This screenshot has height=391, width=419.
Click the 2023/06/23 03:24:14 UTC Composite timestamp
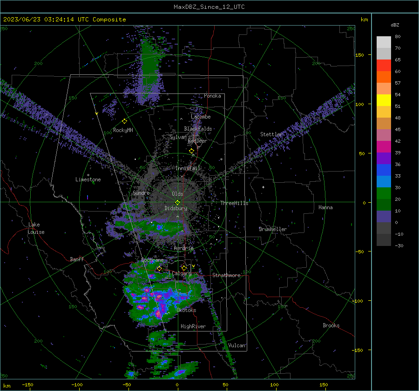click(64, 20)
